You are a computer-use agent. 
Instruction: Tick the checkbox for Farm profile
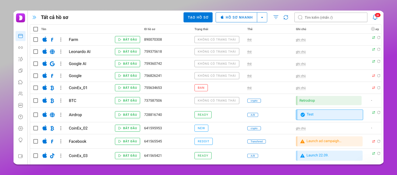point(36,40)
